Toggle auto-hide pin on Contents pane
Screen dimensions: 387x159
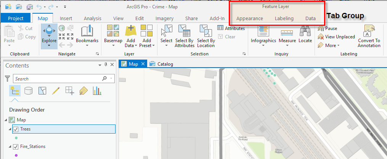tap(106, 65)
